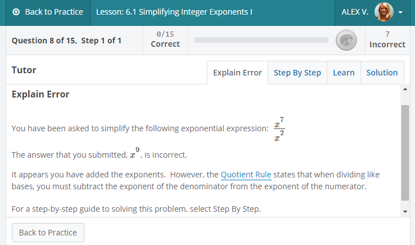Click the 0/15 Correct counter
415x245 pixels.
pos(165,39)
